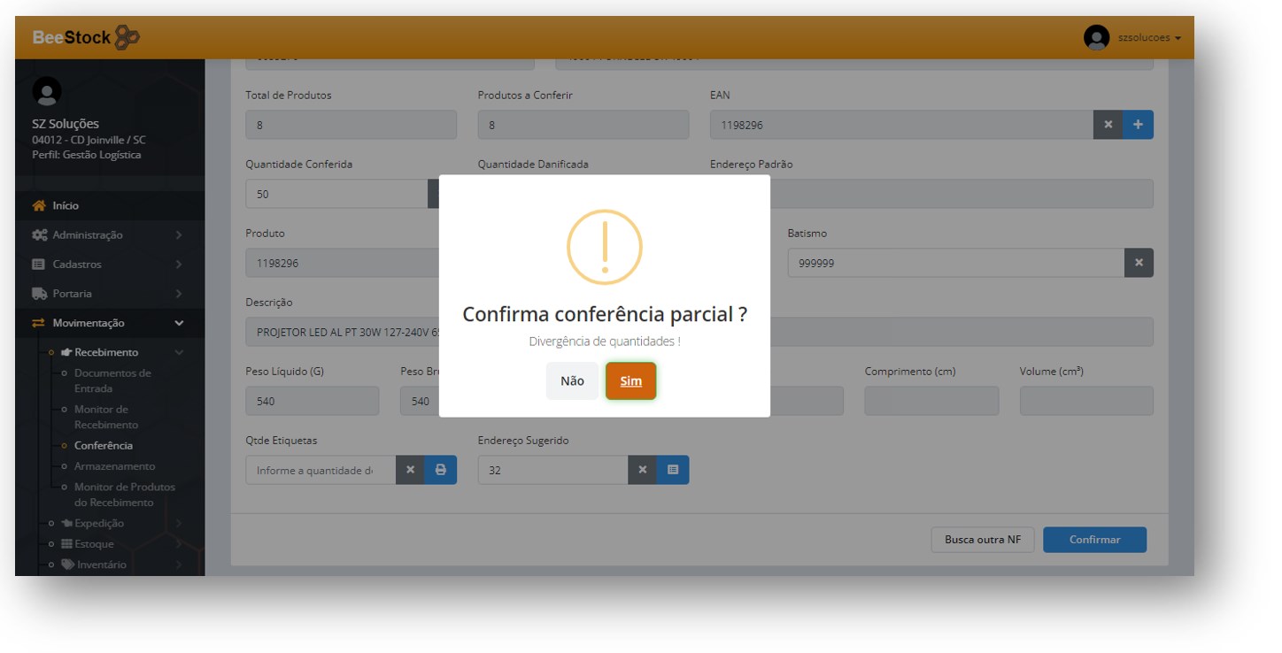This screenshot has height=653, width=1282.
Task: Clear the Qtde Etiquetas field
Action: pos(410,470)
